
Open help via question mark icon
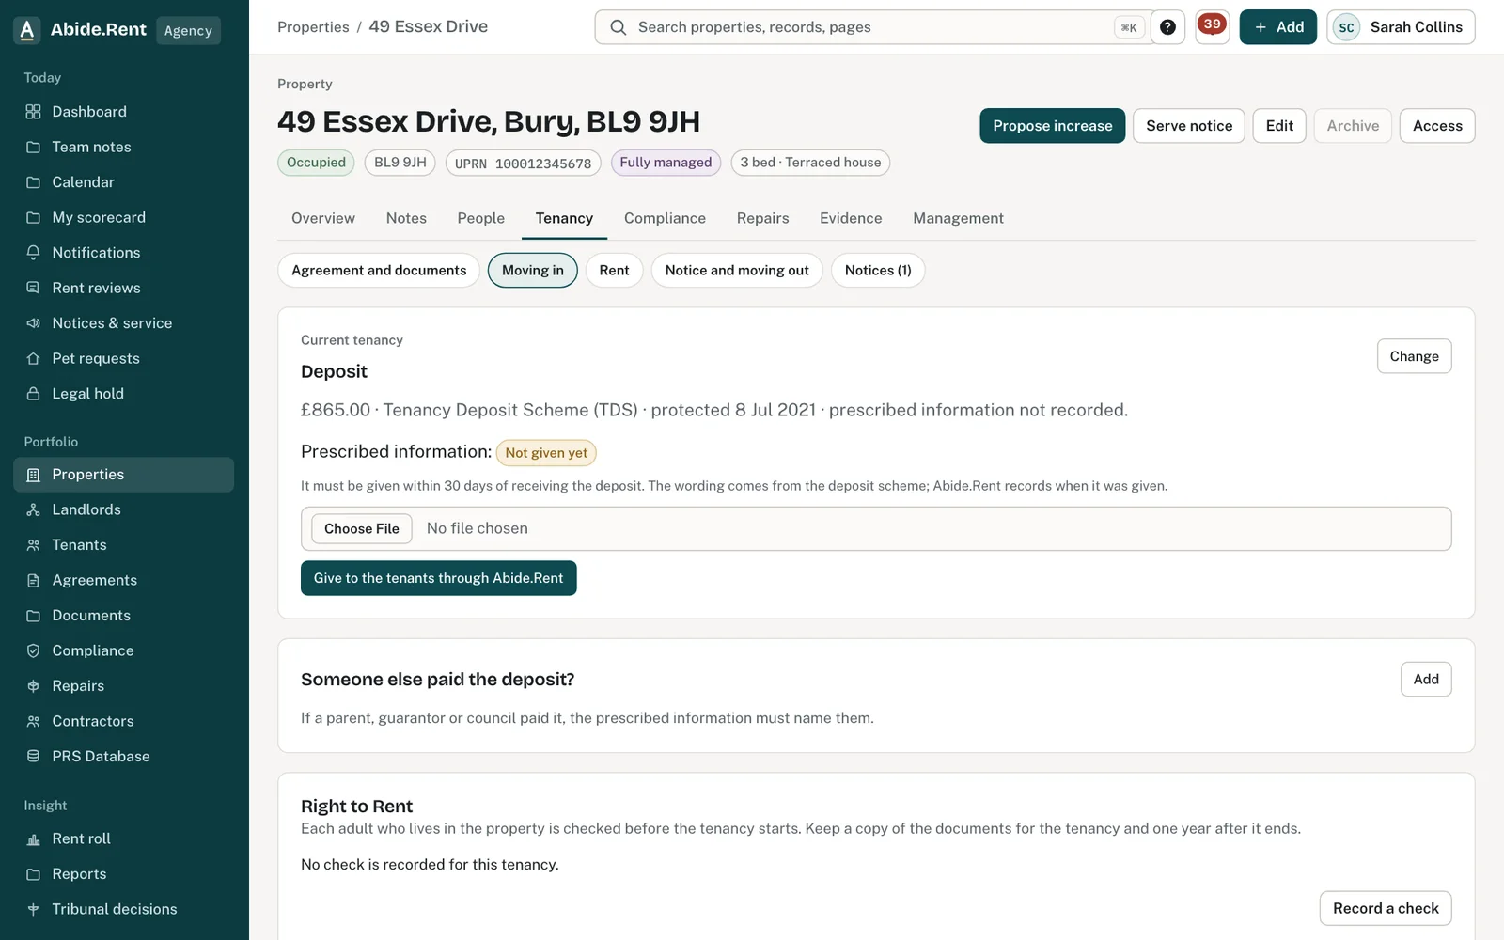click(x=1167, y=27)
